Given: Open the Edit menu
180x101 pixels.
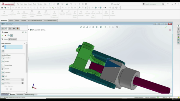Looking at the screenshot, I should [x=21, y=4].
